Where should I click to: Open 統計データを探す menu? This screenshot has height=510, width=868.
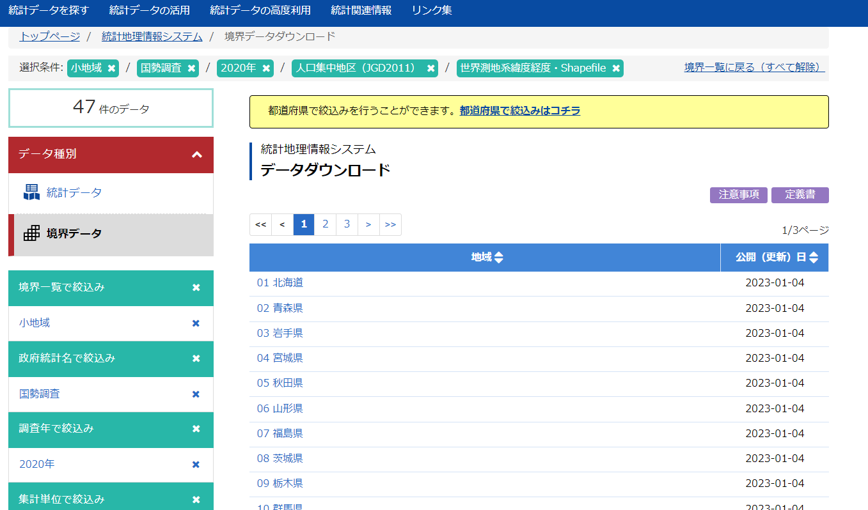pos(49,10)
